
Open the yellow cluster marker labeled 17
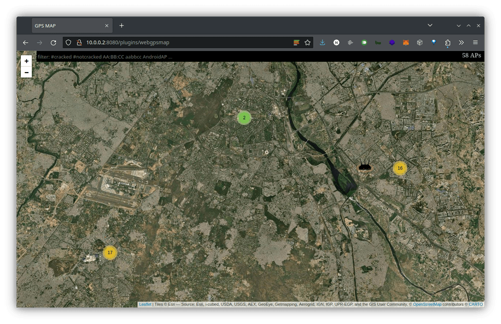pos(110,253)
